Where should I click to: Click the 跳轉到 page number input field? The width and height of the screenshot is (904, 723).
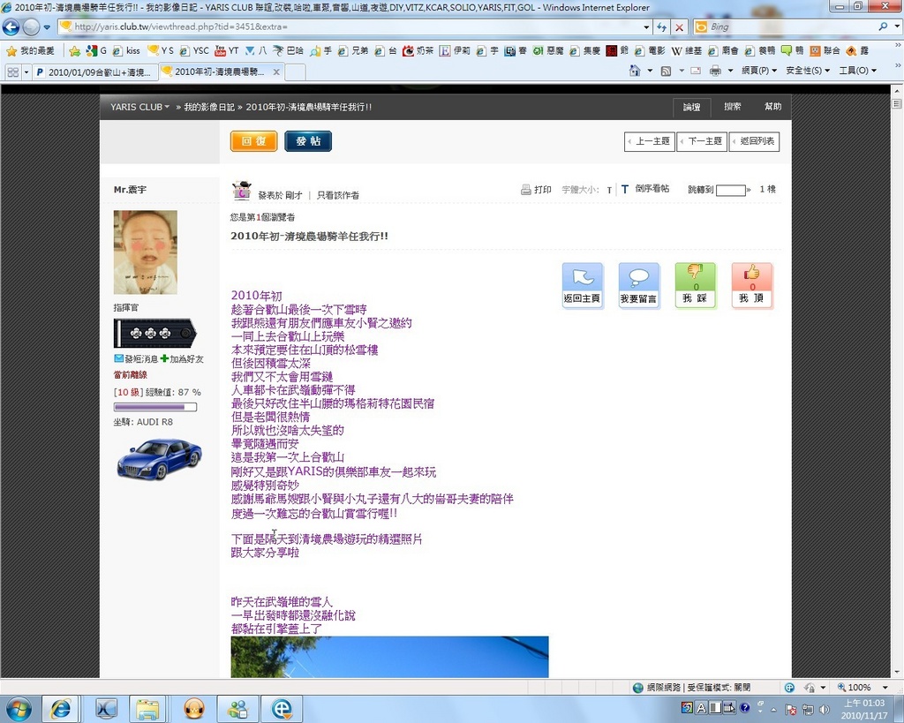730,190
